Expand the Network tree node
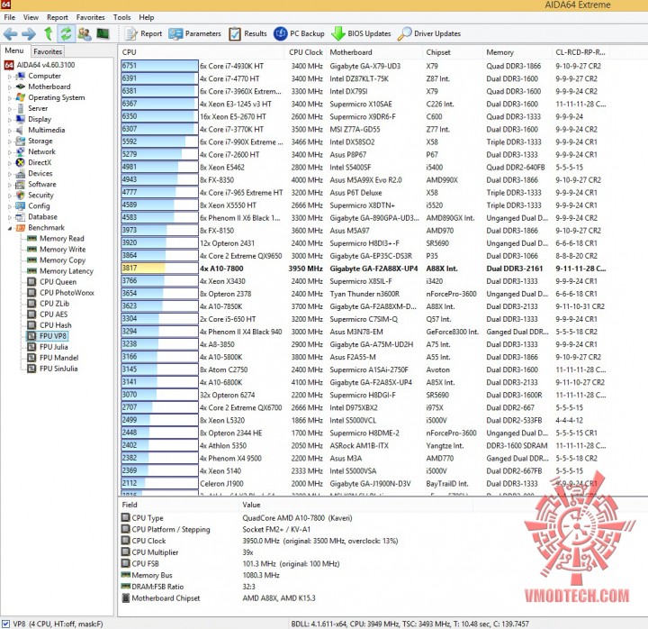648x629 pixels. pos(10,152)
